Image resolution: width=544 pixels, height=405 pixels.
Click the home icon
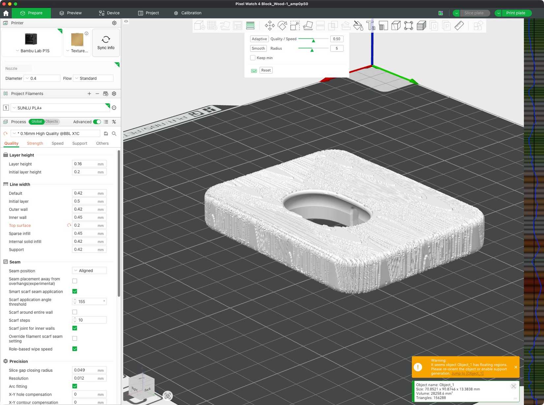tap(6, 13)
